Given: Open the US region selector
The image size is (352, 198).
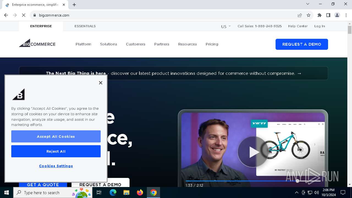Looking at the screenshot, I should coord(226,26).
